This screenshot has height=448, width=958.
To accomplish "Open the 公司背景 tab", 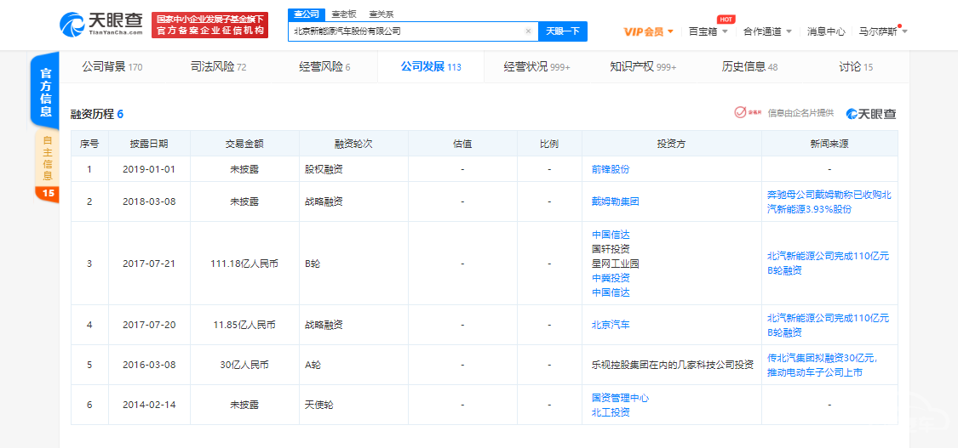I will [112, 67].
